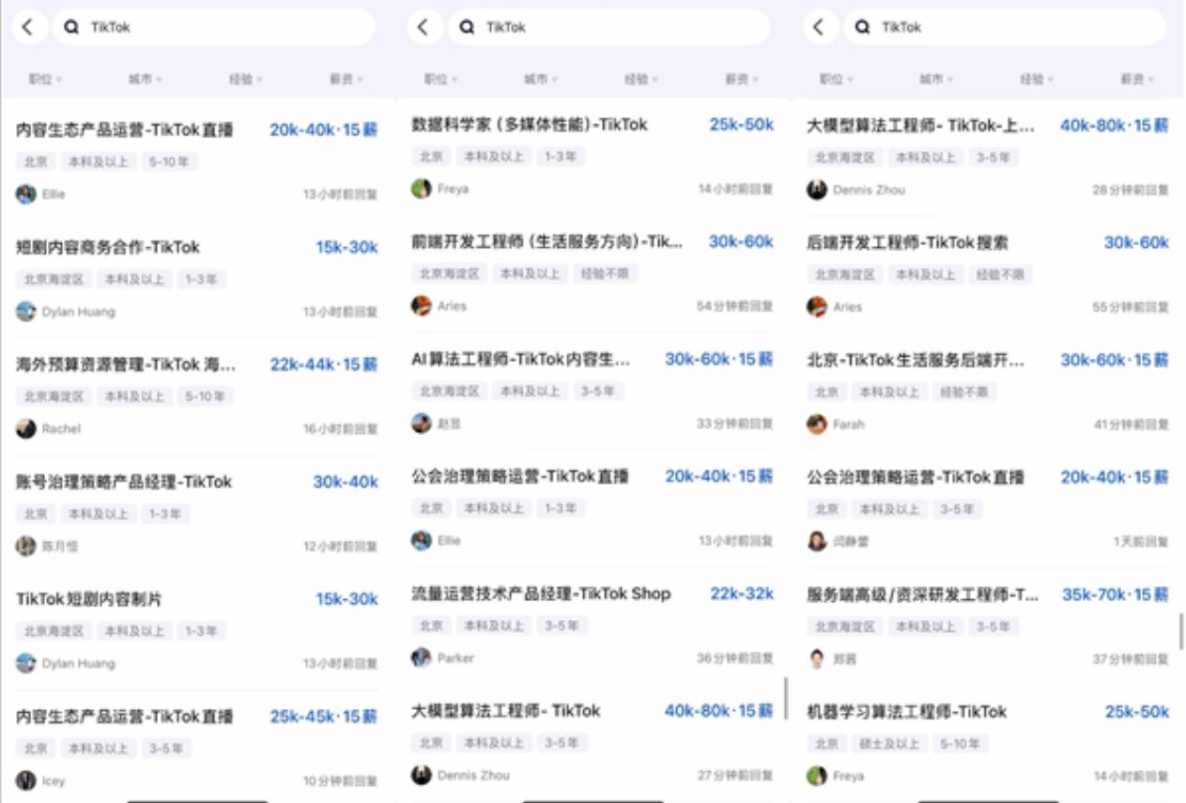Expand the 薪资 filter in the middle screen

[x=742, y=80]
